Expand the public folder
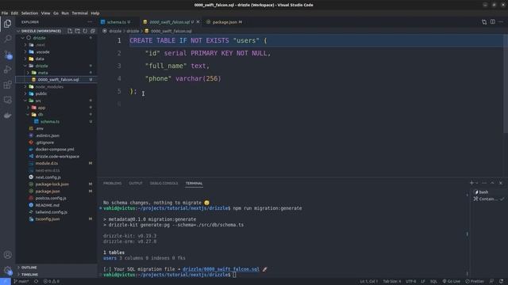Viewport: 508px width, 285px height. (41, 93)
